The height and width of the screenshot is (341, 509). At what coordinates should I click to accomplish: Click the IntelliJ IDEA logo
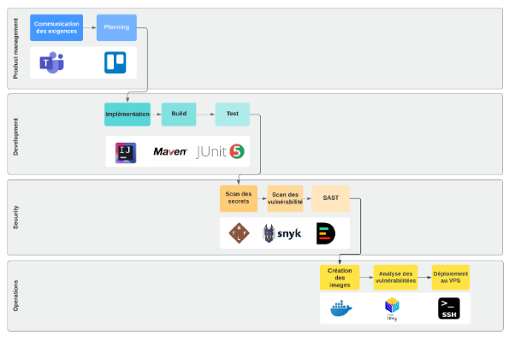coord(126,152)
